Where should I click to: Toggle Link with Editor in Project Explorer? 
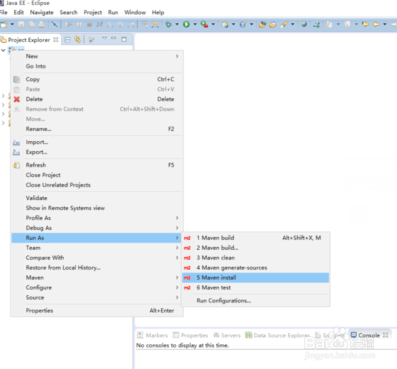[x=77, y=39]
